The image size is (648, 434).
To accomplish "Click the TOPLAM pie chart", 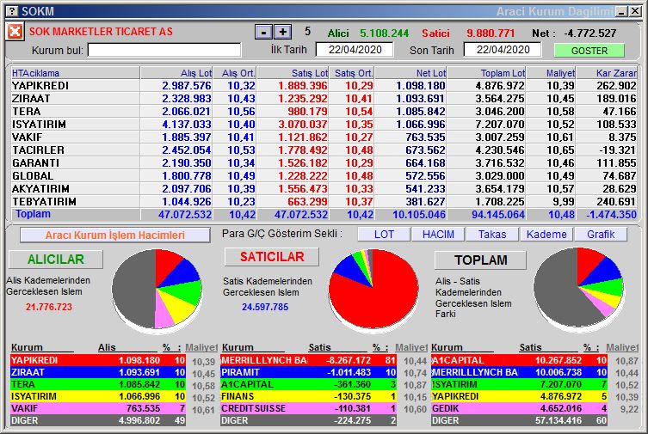I will (x=578, y=288).
